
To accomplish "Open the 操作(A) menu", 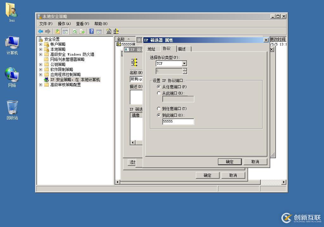I will click(x=64, y=24).
